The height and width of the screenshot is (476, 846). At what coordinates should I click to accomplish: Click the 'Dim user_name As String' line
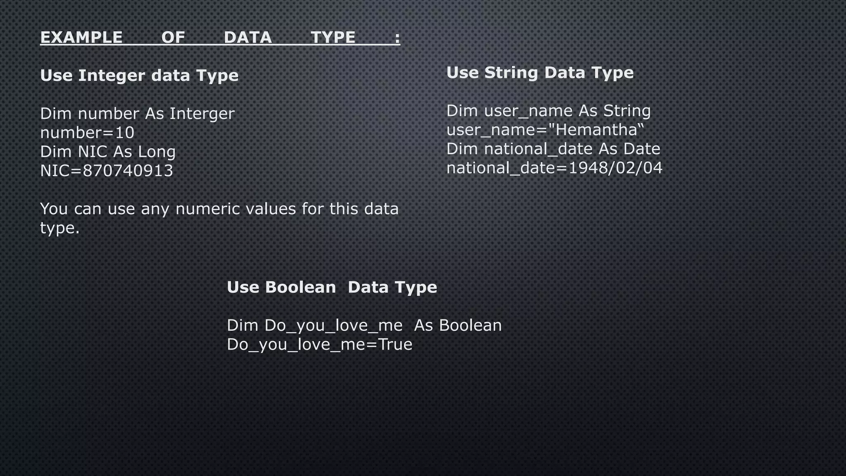[x=549, y=111]
